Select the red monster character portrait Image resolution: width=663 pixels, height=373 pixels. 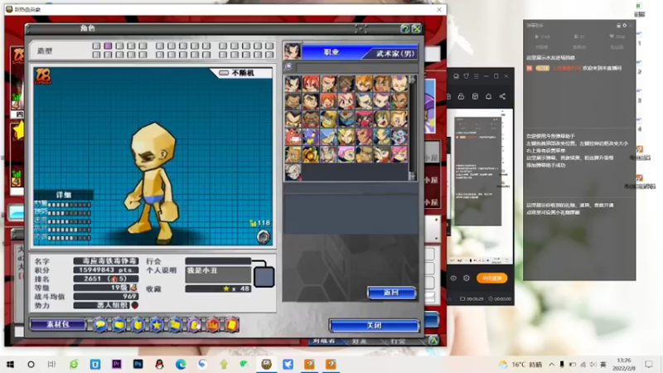[x=293, y=137]
